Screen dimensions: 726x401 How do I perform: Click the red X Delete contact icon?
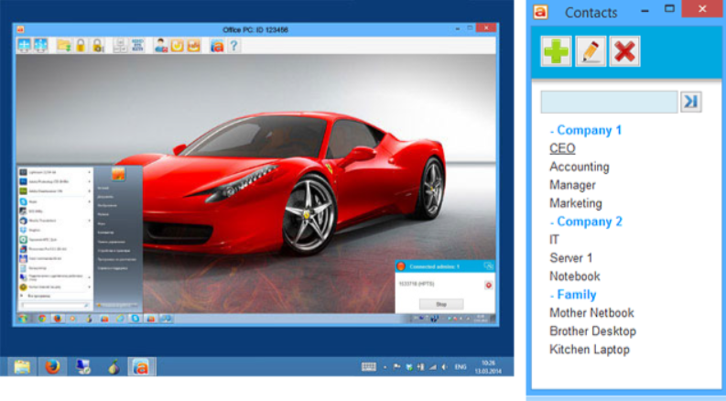tap(624, 51)
